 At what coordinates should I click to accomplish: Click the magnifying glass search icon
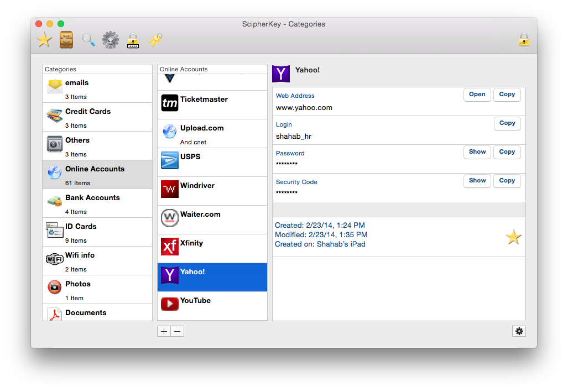[x=88, y=40]
